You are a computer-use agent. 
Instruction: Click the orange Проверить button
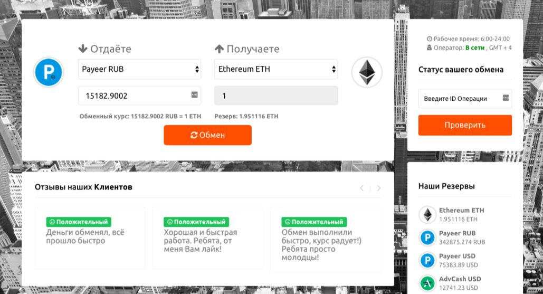(x=465, y=125)
